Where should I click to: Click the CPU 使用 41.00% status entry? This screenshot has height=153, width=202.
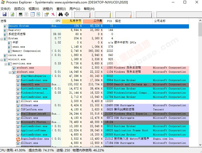click(x=13, y=150)
